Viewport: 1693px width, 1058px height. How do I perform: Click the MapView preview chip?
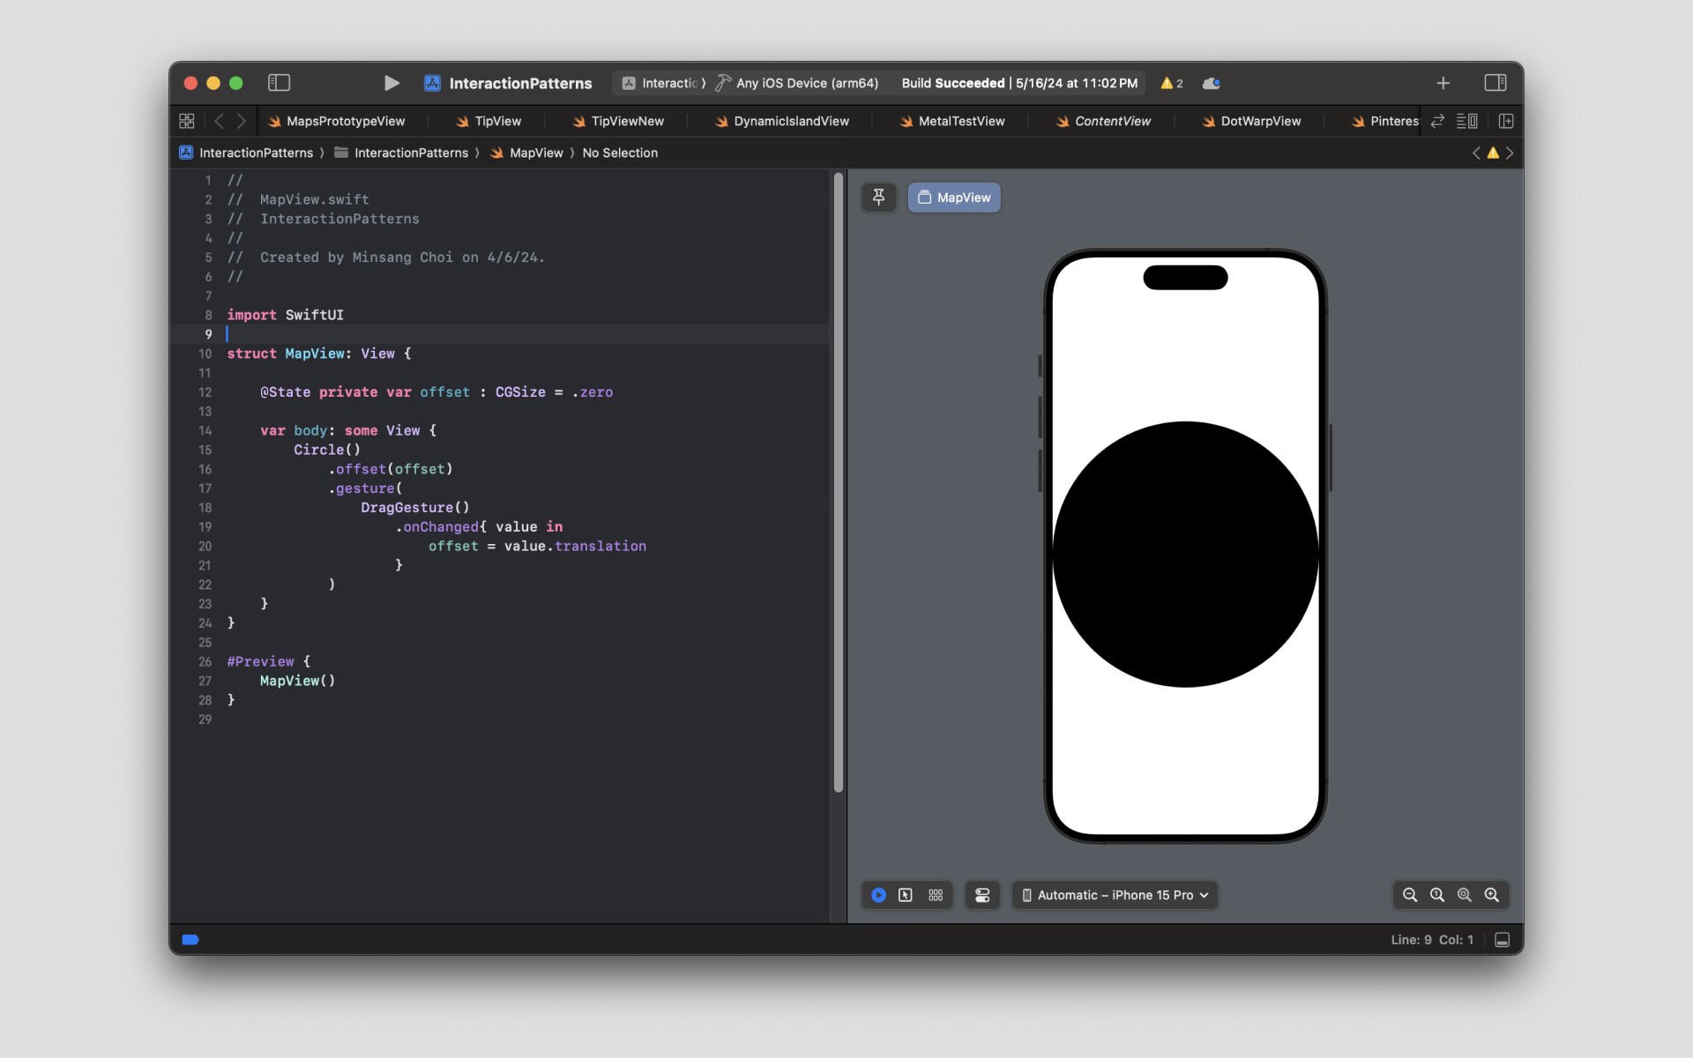pyautogui.click(x=954, y=197)
